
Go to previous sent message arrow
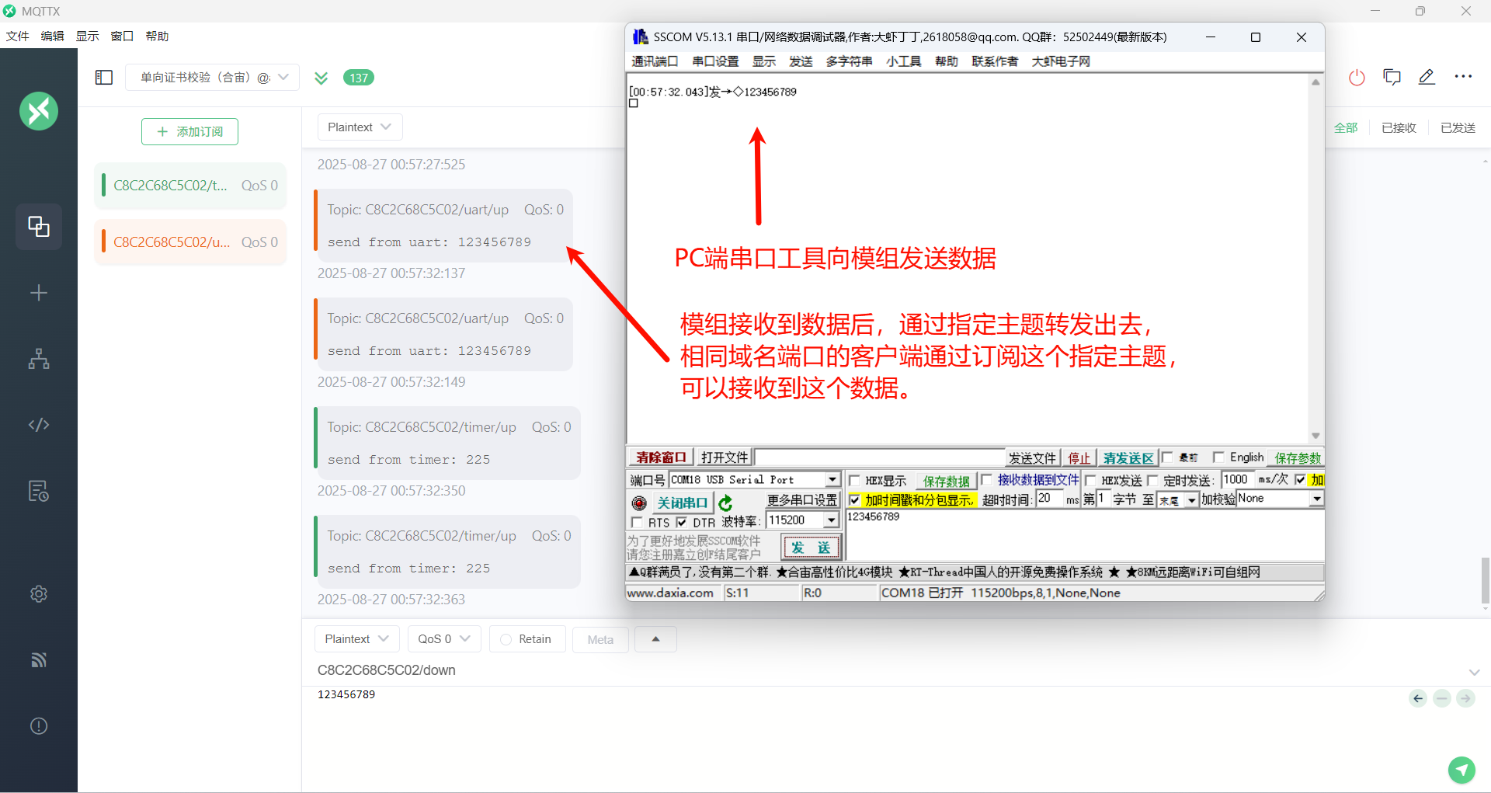[1418, 698]
